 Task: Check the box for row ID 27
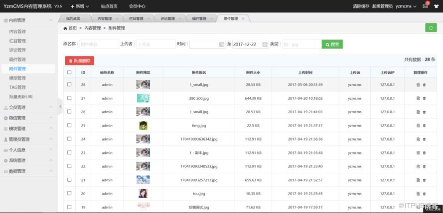[69, 98]
